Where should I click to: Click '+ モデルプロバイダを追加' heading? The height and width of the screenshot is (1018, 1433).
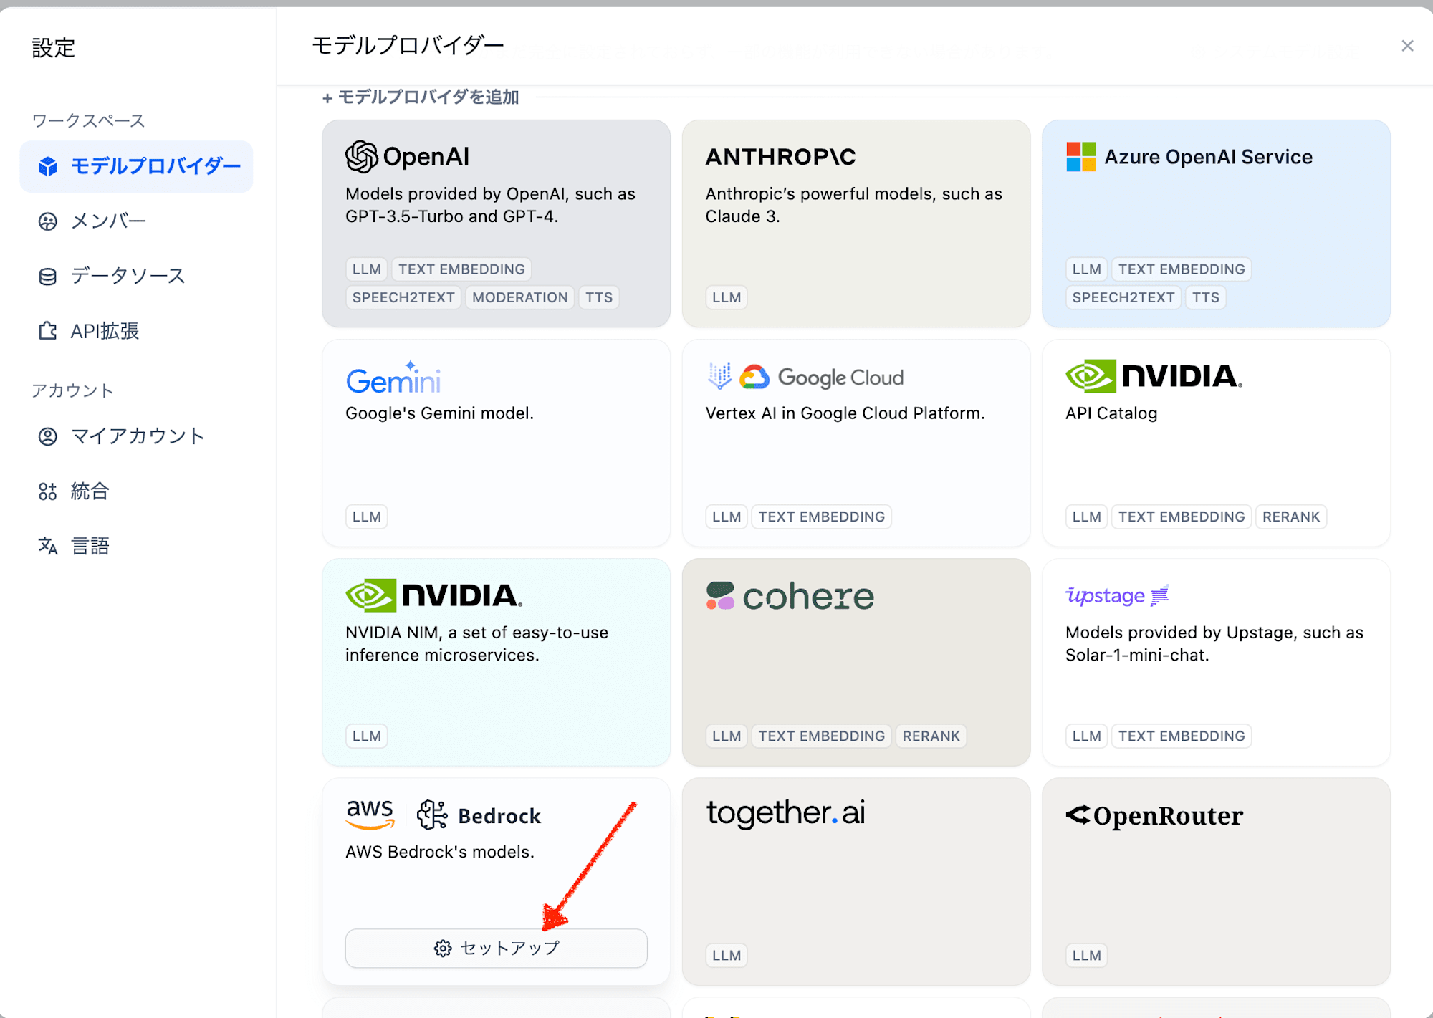click(x=421, y=97)
